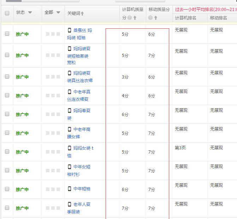Click 推广中 status for 中年短袖 row
Screen dimensions: 237x219
click(x=22, y=190)
